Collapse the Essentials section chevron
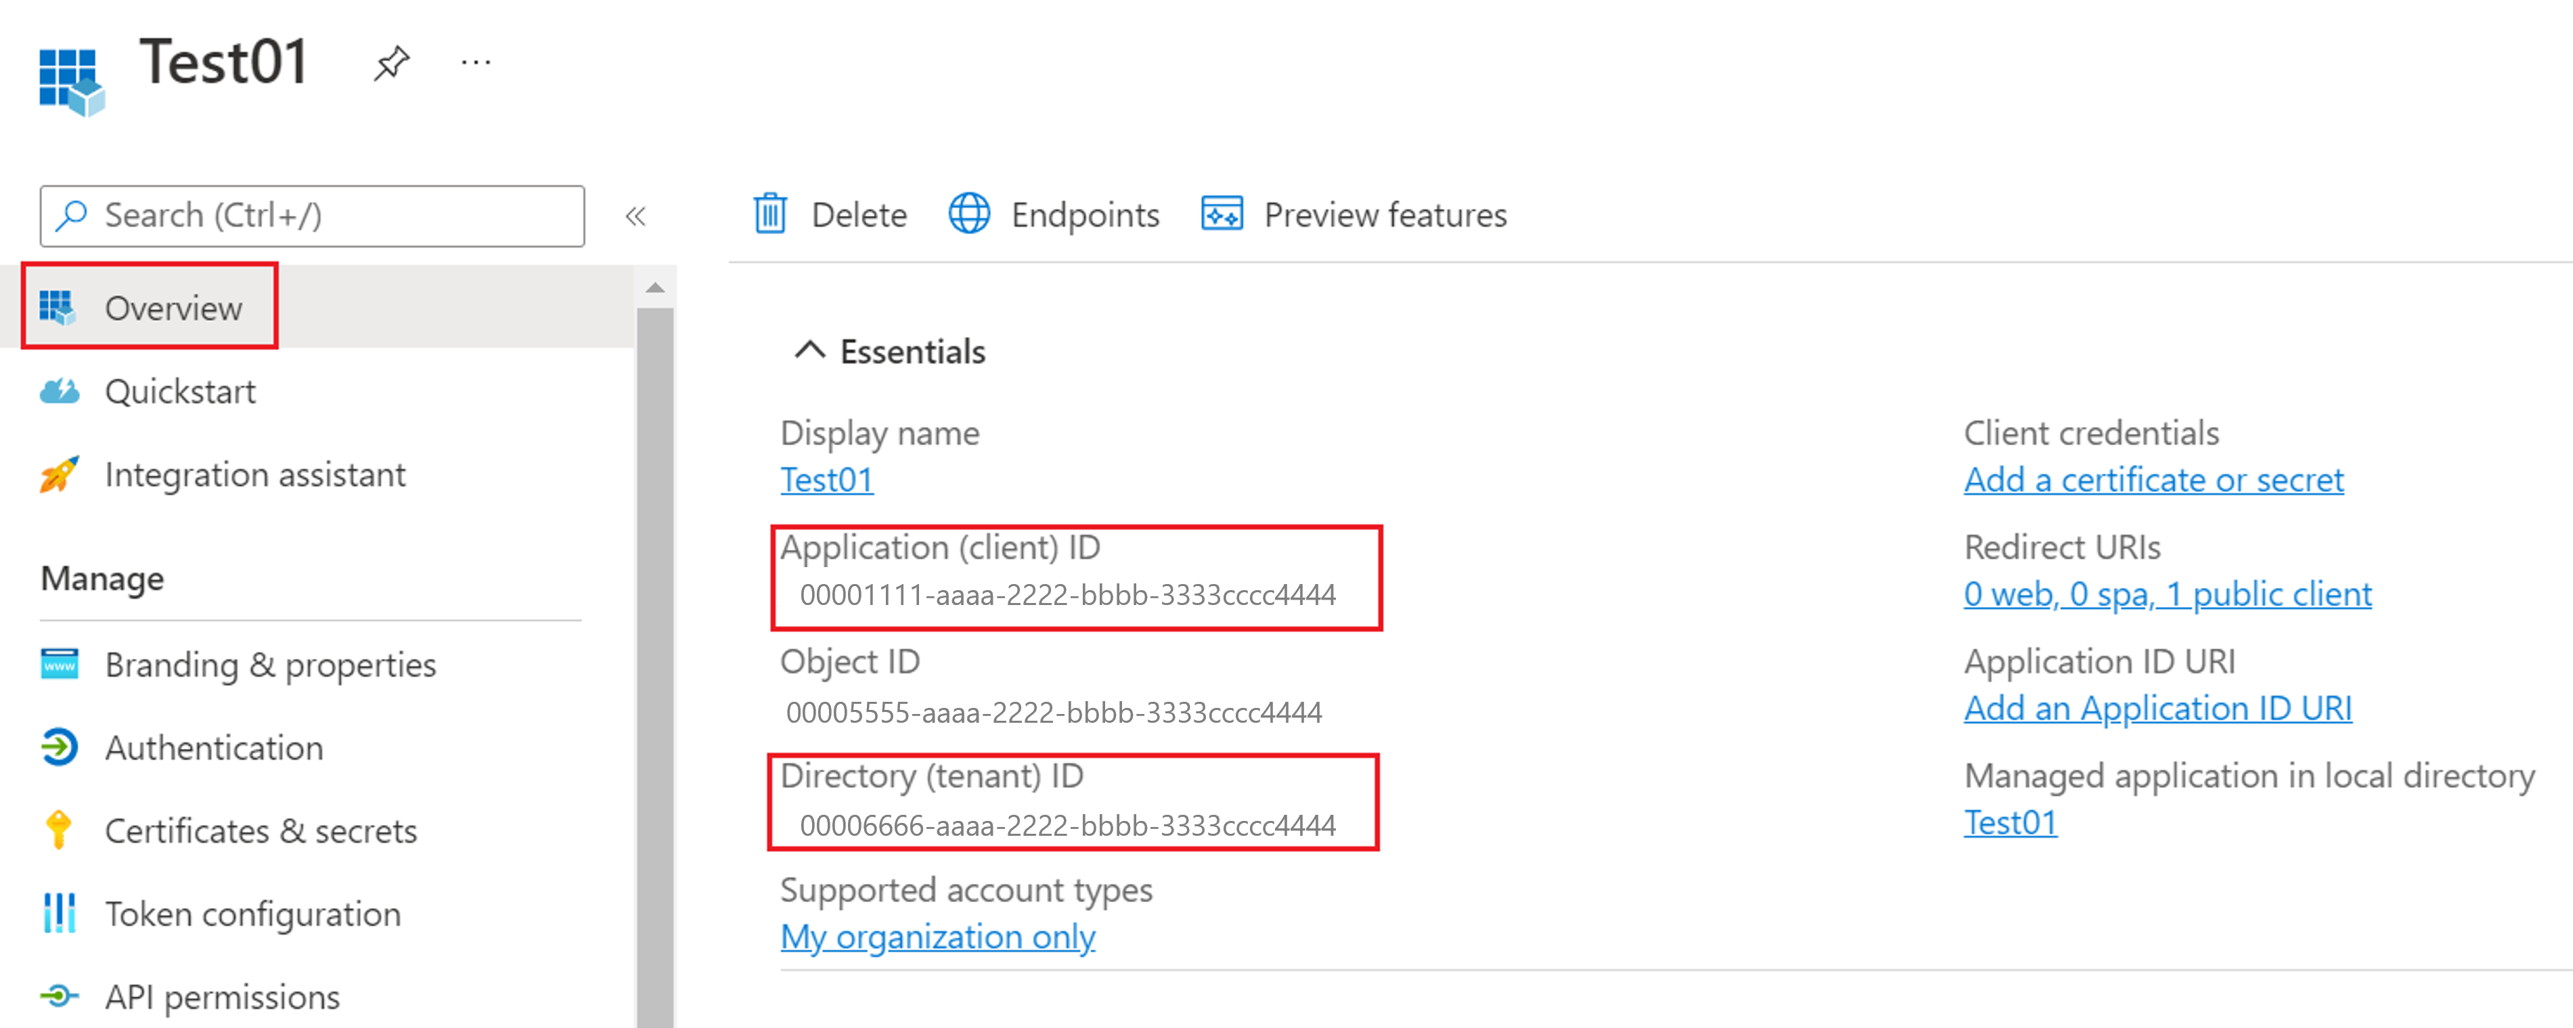Screen dimensions: 2573x1028 (x=809, y=351)
